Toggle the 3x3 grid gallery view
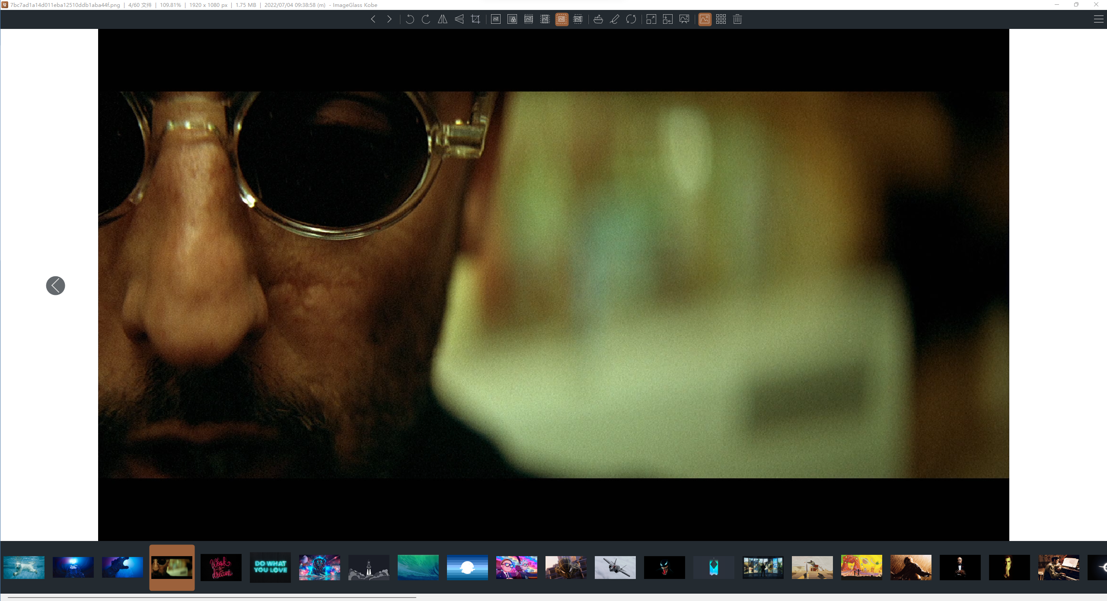Image resolution: width=1107 pixels, height=601 pixels. click(x=721, y=19)
